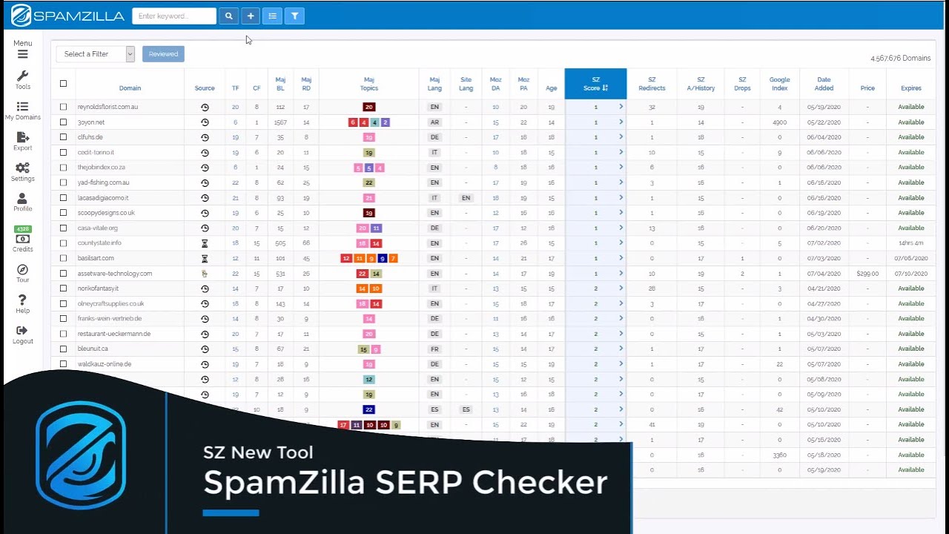Open the Credits money icon
Image resolution: width=949 pixels, height=534 pixels.
pyautogui.click(x=22, y=239)
